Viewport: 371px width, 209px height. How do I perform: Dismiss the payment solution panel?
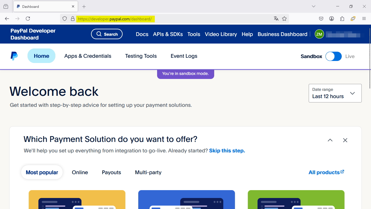click(345, 140)
